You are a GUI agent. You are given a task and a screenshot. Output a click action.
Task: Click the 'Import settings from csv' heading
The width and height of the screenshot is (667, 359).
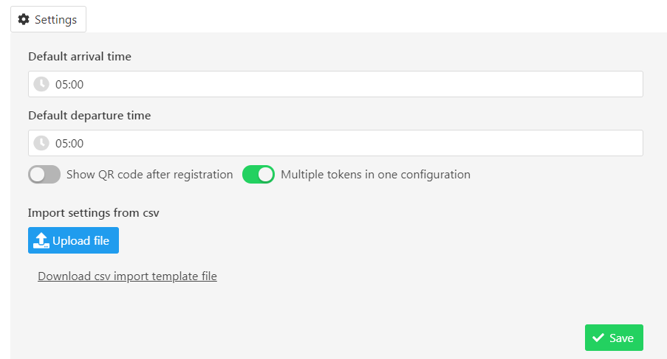[94, 213]
